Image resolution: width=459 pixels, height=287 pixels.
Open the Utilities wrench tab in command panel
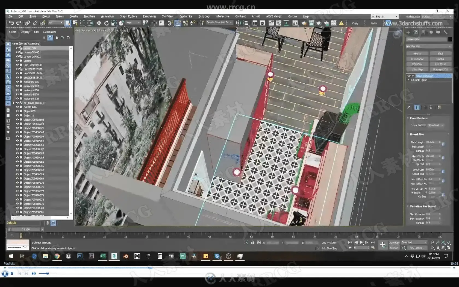click(446, 32)
